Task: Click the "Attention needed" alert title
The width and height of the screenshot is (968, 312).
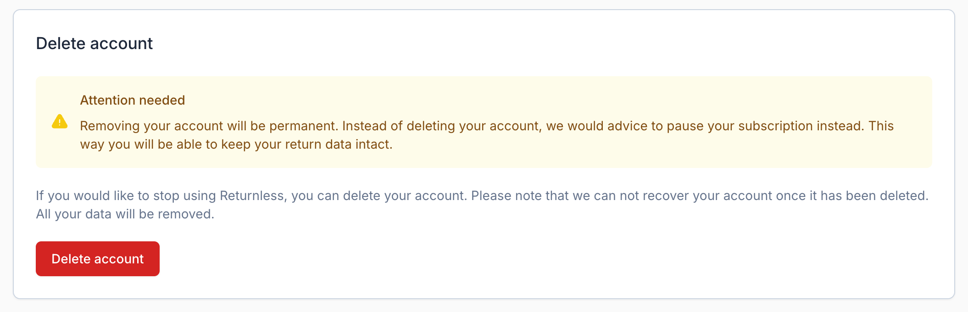Action: tap(132, 100)
